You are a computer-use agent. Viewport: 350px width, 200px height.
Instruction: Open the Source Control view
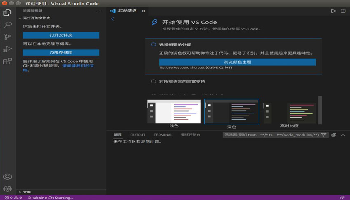tap(7, 37)
